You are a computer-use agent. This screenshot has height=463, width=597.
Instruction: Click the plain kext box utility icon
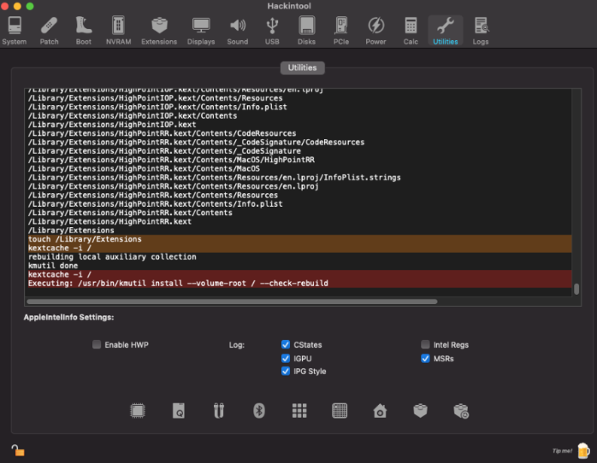tap(420, 411)
